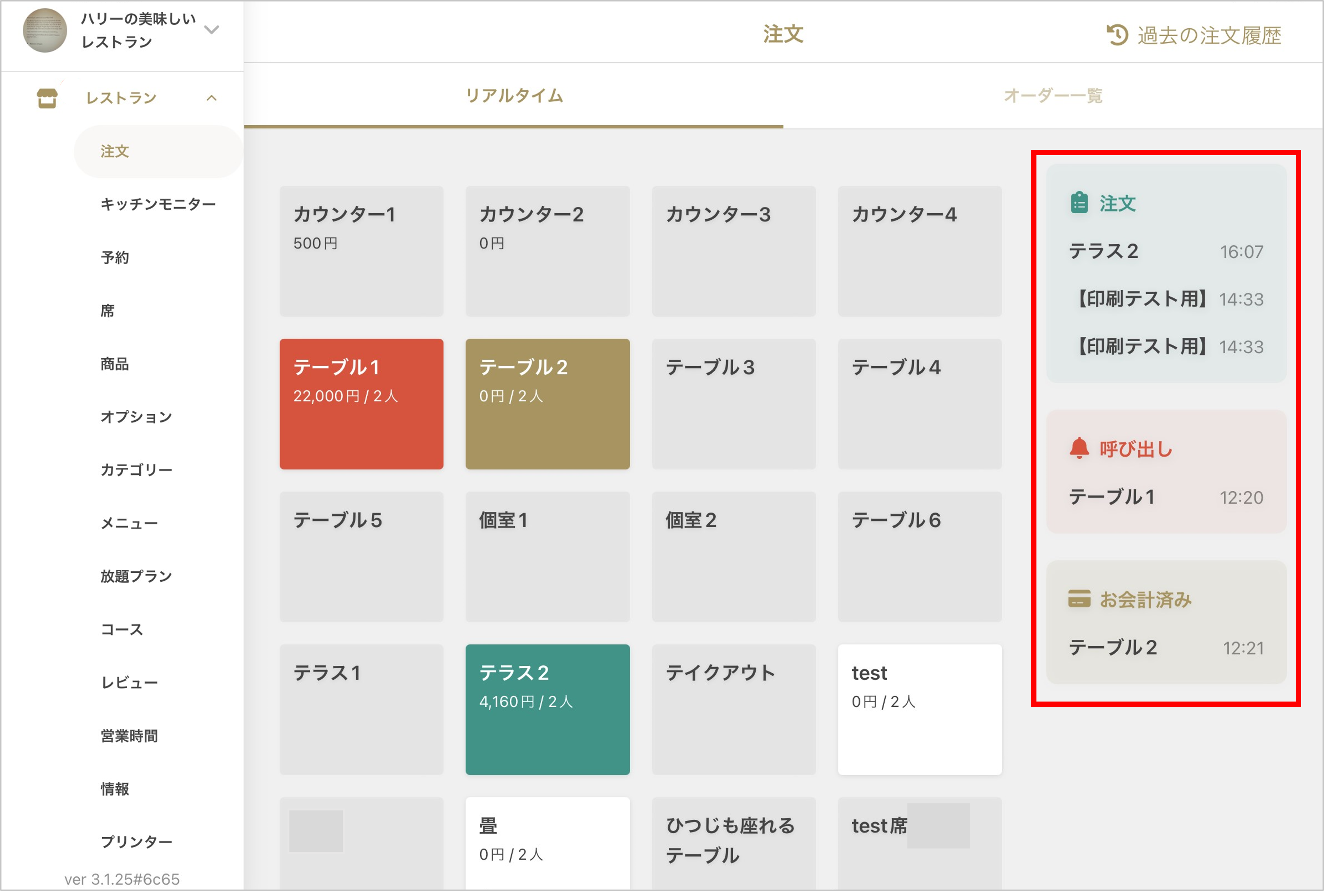Open the カウンター1 table card
1324x891 pixels.
[361, 251]
